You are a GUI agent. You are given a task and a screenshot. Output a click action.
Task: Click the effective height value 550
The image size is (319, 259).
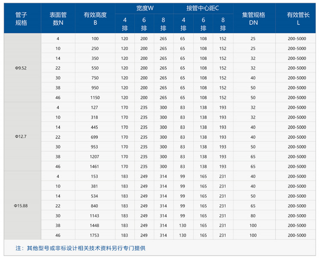pos(95,68)
